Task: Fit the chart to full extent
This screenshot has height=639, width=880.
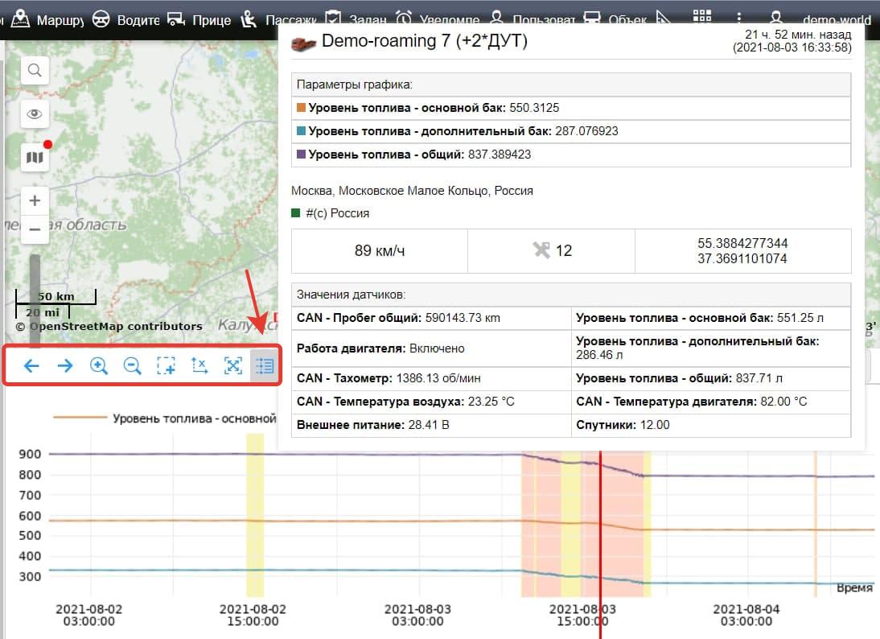Action: [232, 366]
